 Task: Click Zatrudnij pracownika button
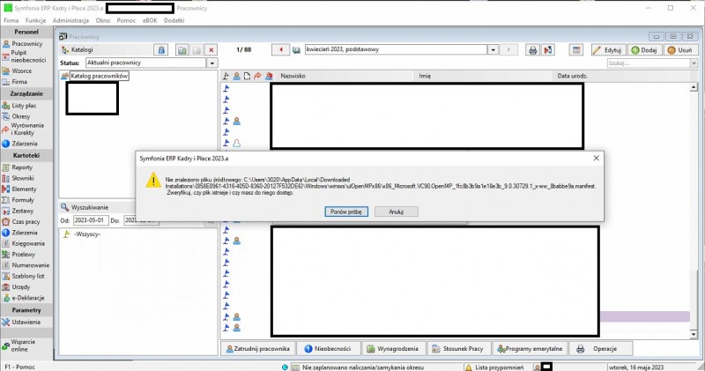click(x=258, y=348)
